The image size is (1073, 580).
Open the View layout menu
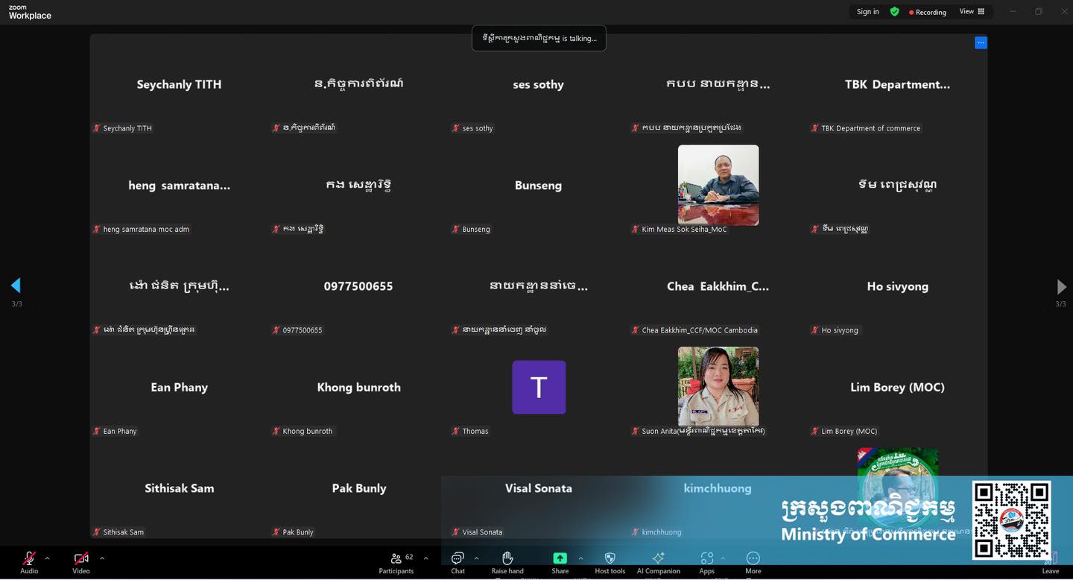point(972,11)
